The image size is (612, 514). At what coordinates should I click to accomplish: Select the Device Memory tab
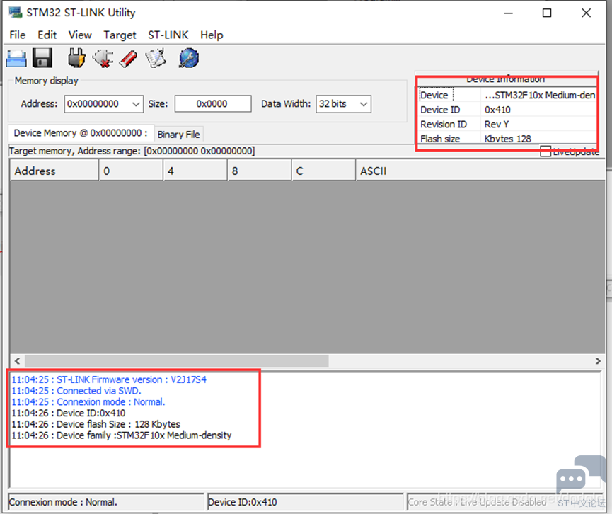coord(81,133)
